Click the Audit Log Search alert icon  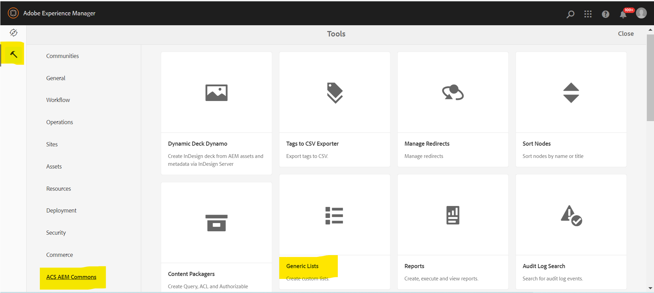(x=572, y=216)
